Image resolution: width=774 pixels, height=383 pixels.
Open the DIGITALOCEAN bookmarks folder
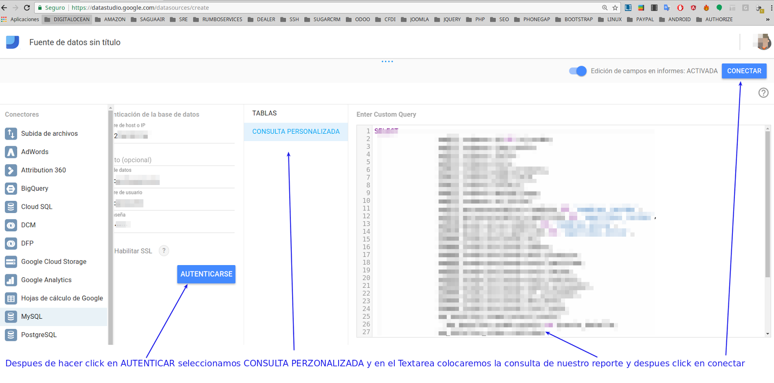click(67, 19)
